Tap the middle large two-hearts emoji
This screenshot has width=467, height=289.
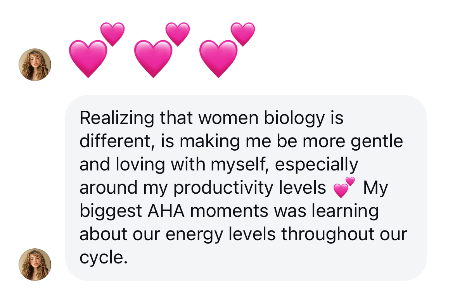pos(160,50)
